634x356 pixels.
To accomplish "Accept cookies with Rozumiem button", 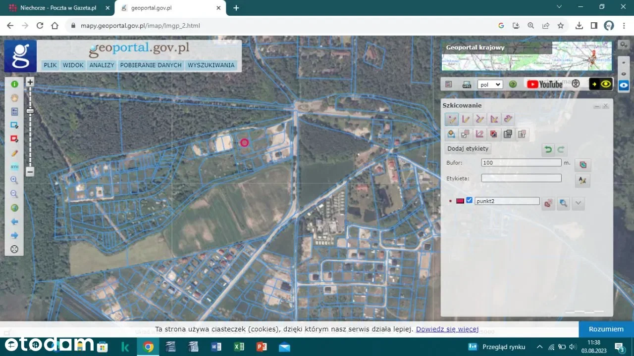I will [606, 329].
